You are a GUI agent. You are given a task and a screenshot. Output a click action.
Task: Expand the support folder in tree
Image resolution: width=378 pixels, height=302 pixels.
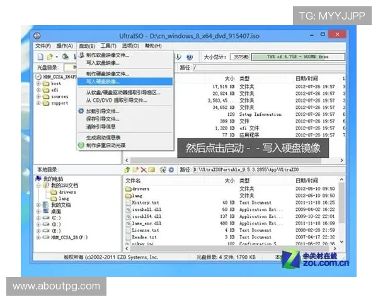pyautogui.click(x=38, y=103)
